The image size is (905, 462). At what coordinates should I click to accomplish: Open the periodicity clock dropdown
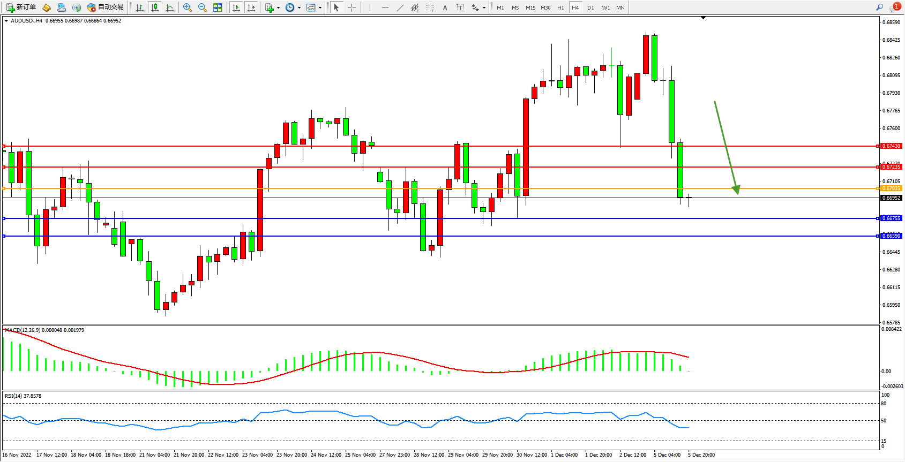(293, 7)
